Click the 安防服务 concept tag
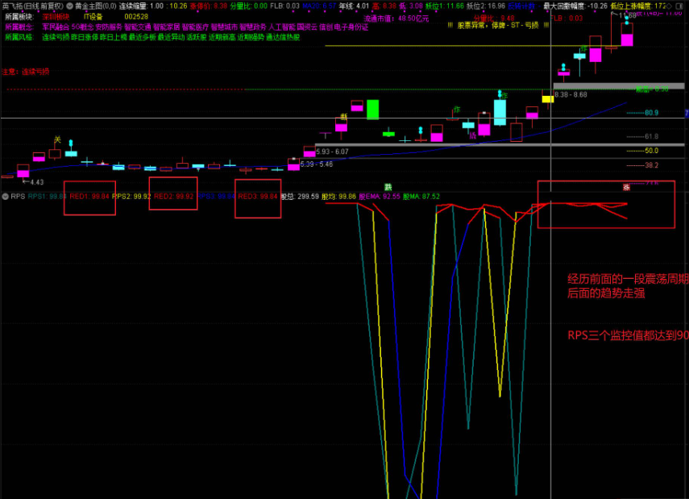Viewport: 689px width, 499px height. 109,27
